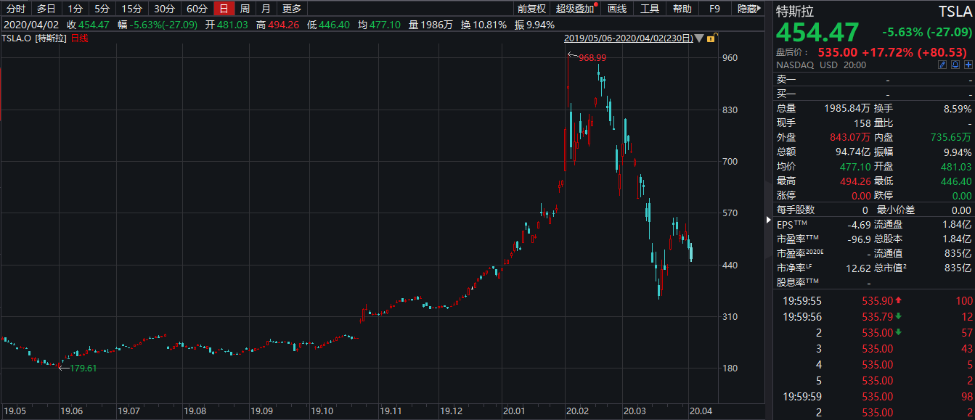Click the 市净率 12.62 value
Viewport: 975px width, 420px height.
coord(859,268)
